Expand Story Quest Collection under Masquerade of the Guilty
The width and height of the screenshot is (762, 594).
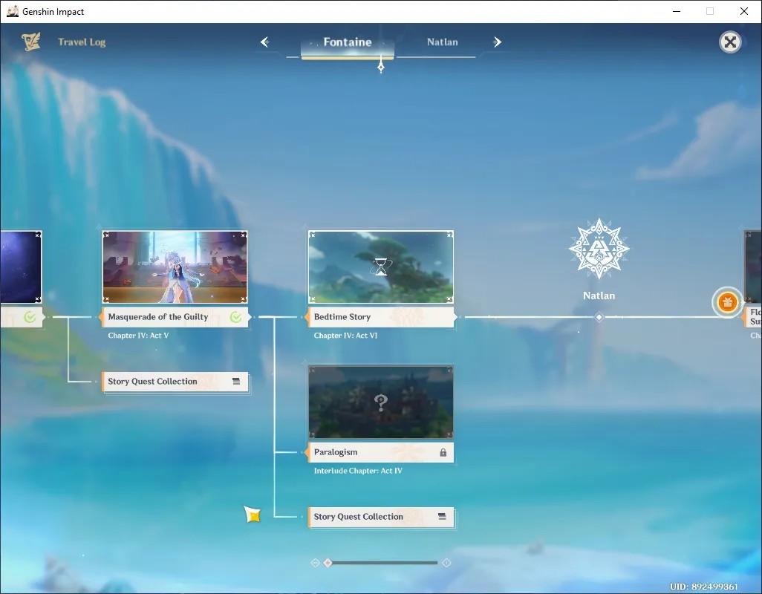click(x=175, y=382)
